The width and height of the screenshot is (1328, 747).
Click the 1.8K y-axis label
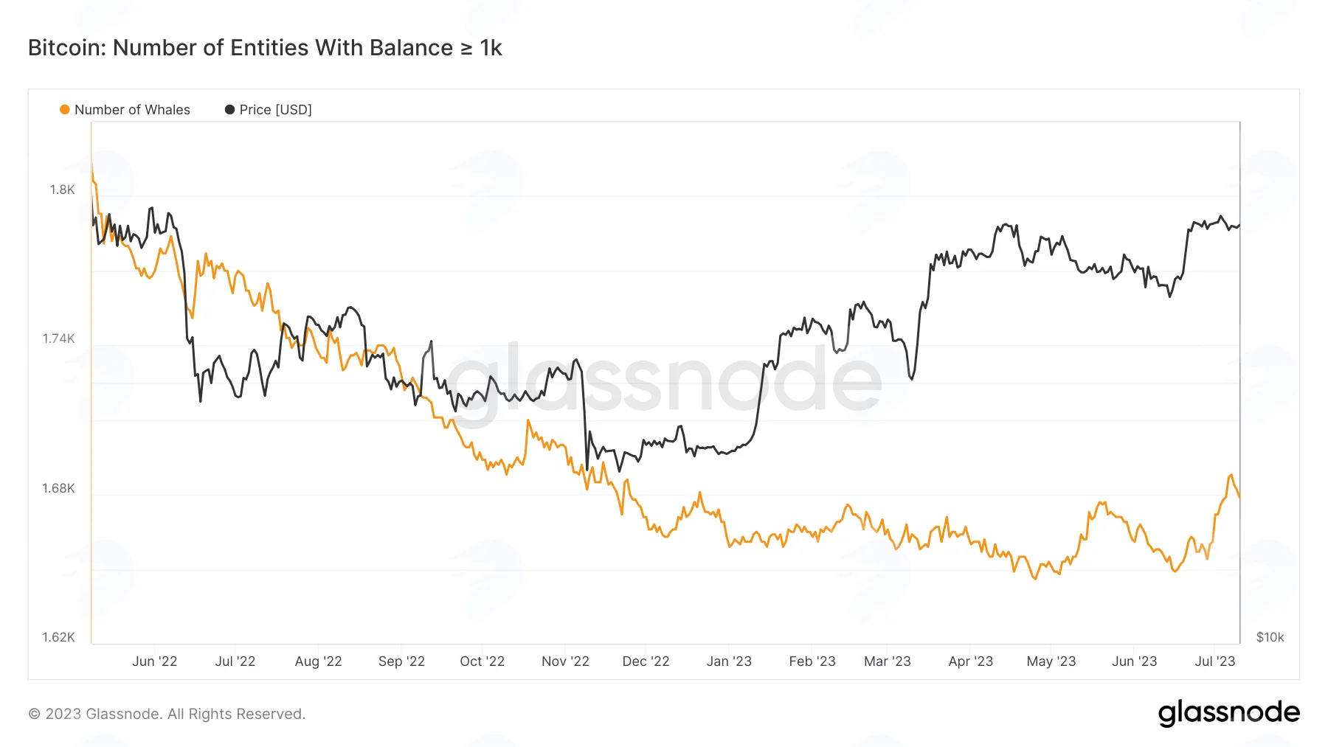[62, 190]
